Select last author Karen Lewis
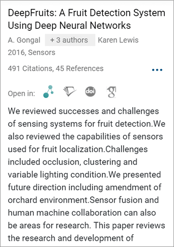Image resolution: width=174 pixels, height=247 pixels. point(118,40)
